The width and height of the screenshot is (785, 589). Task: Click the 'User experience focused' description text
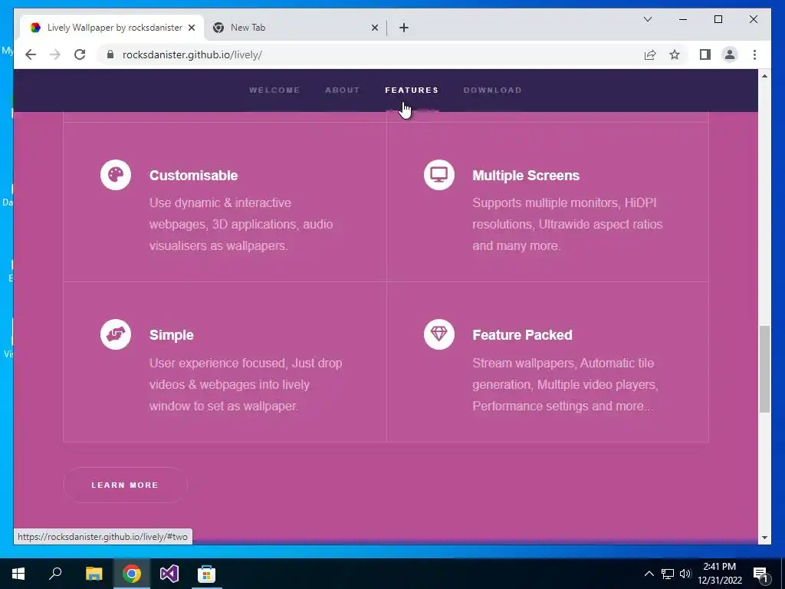[245, 384]
